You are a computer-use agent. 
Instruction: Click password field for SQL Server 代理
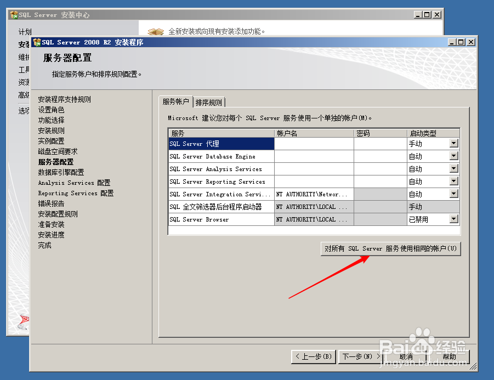(x=381, y=144)
